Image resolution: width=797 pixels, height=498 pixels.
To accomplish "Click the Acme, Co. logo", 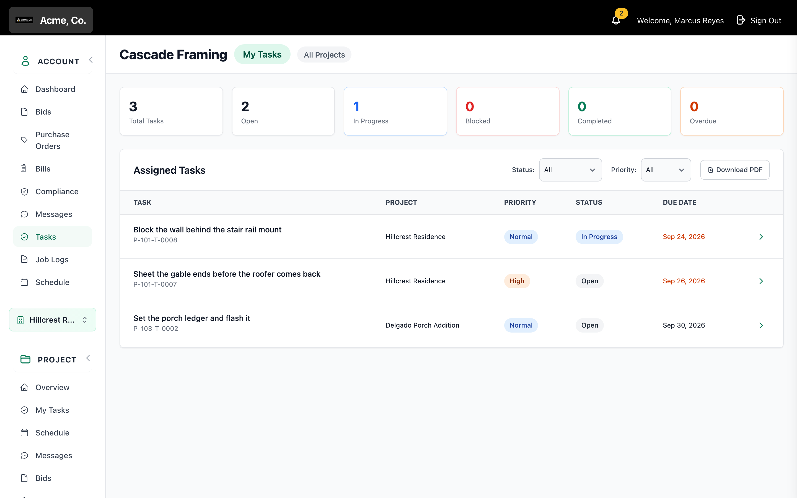I will [24, 20].
